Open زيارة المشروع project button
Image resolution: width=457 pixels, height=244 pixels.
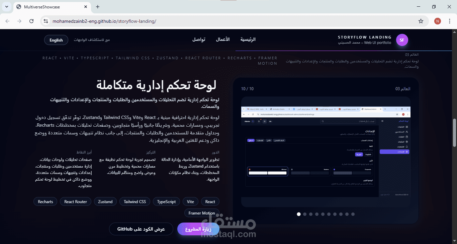tap(198, 229)
